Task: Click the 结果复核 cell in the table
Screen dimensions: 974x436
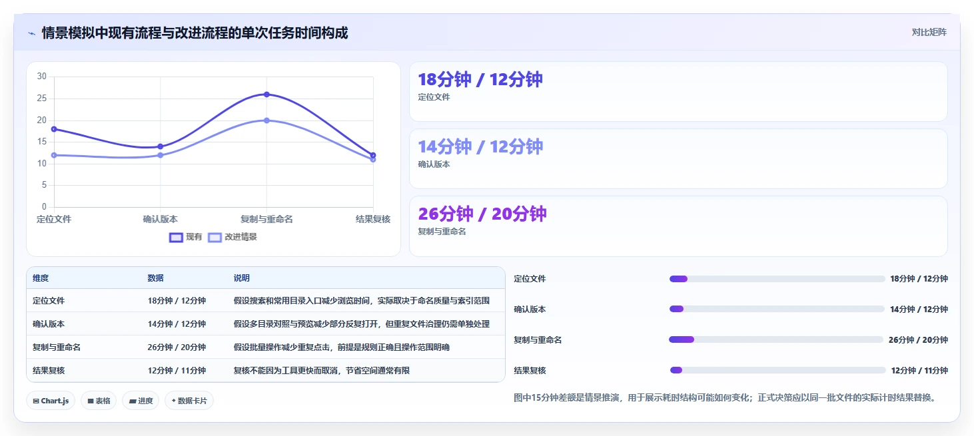Action: tap(49, 371)
